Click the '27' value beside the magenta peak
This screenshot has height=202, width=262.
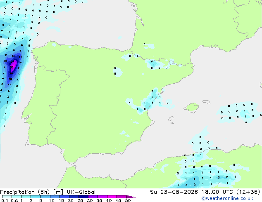12,62
